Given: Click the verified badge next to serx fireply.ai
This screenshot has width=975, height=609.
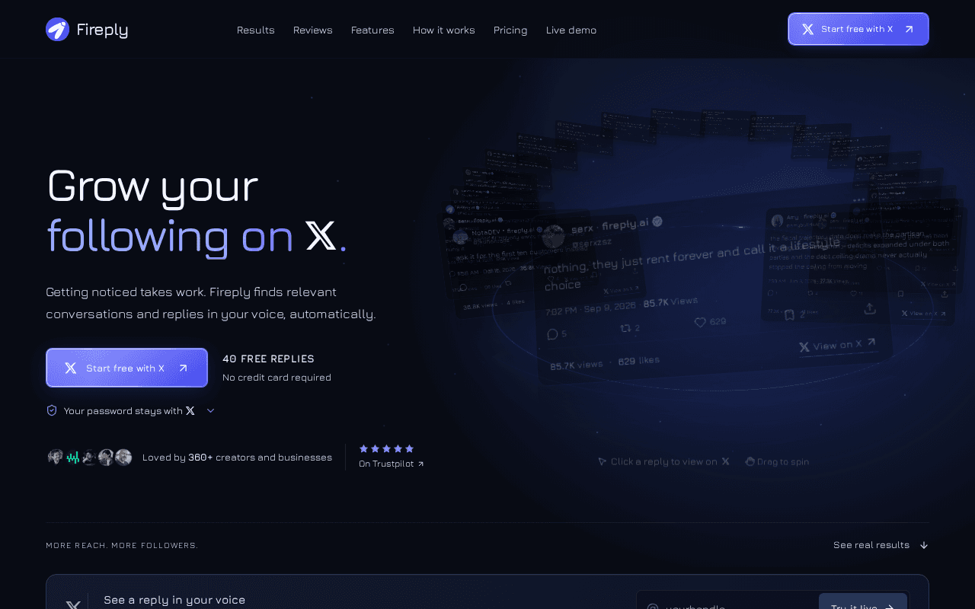Looking at the screenshot, I should click(657, 221).
